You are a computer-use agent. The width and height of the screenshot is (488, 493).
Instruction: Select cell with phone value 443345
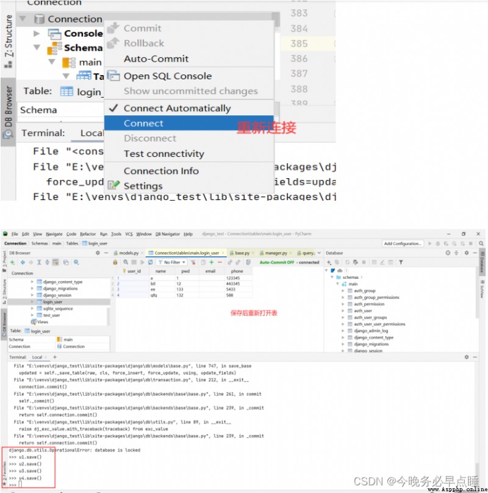click(238, 284)
